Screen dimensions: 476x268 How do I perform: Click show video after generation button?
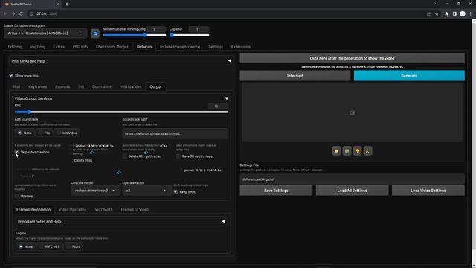pos(352,58)
